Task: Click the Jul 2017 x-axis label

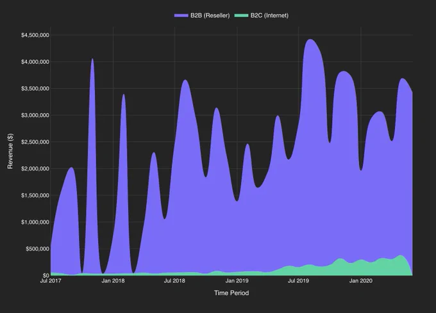Action: [x=51, y=281]
